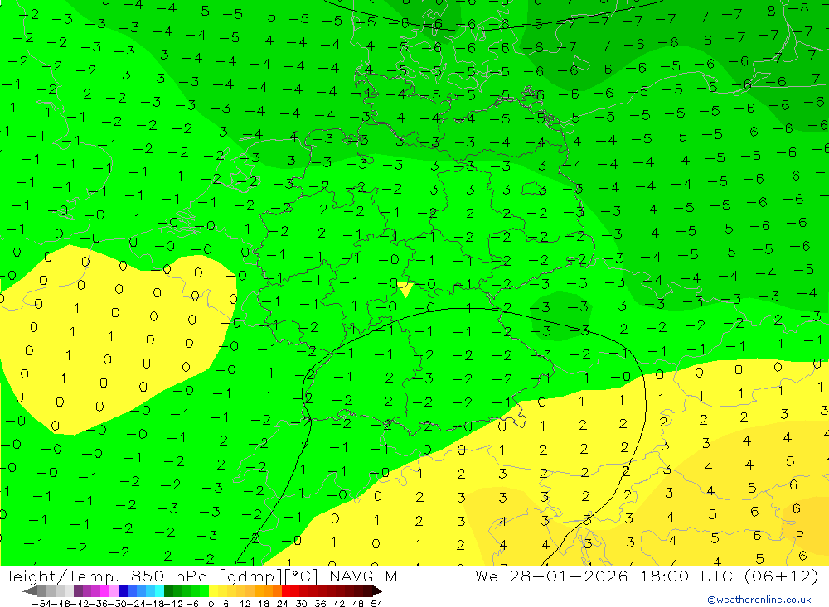This screenshot has width=829, height=607.
Task: Select the cyan legend swatch
Action: [x=159, y=591]
